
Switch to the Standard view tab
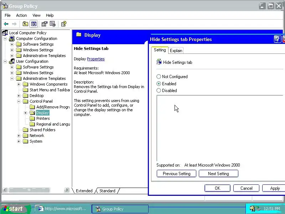107,191
